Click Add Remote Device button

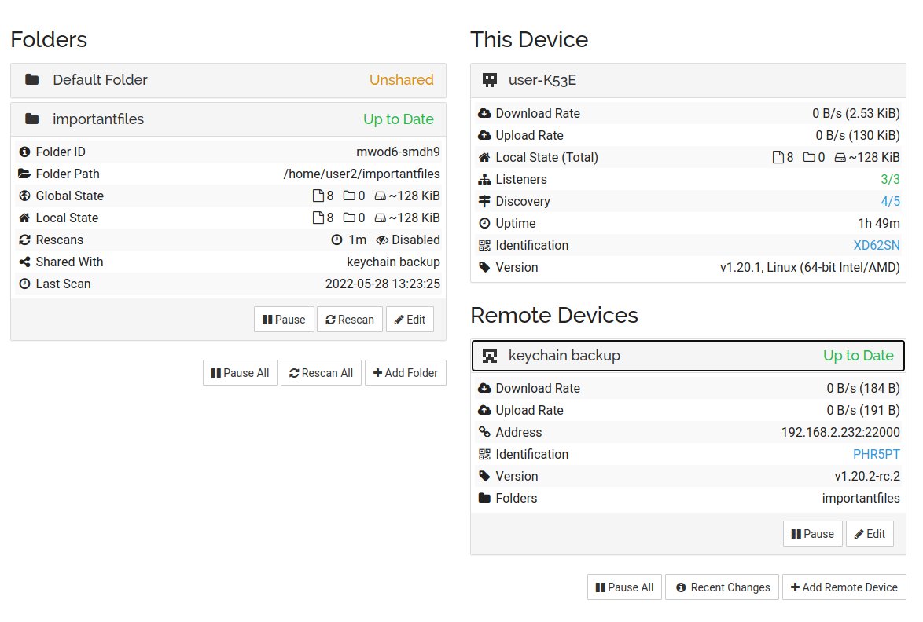[x=844, y=587]
